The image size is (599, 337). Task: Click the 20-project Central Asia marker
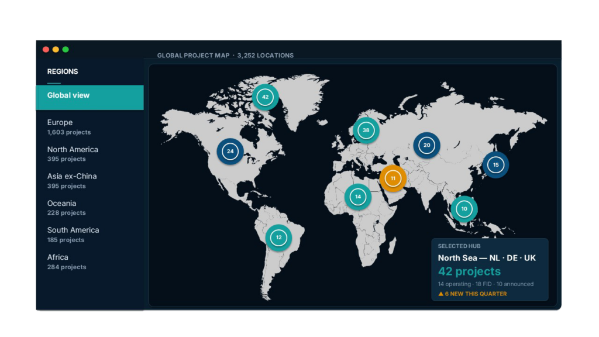(x=426, y=144)
